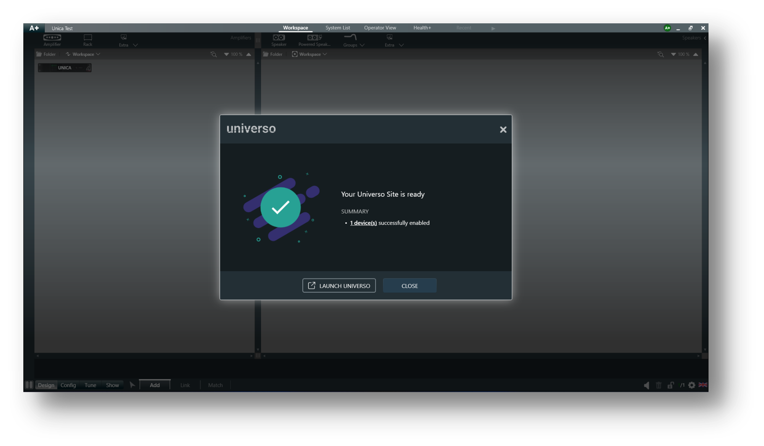Switch to the System List tab
Viewport: 764px width, 446px height.
(x=338, y=28)
